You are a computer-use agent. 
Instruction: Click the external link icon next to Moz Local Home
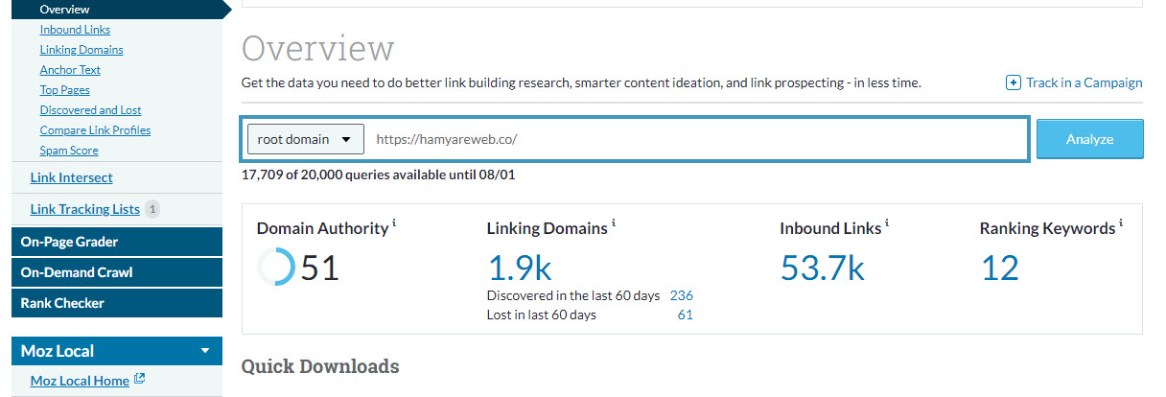pos(140,379)
